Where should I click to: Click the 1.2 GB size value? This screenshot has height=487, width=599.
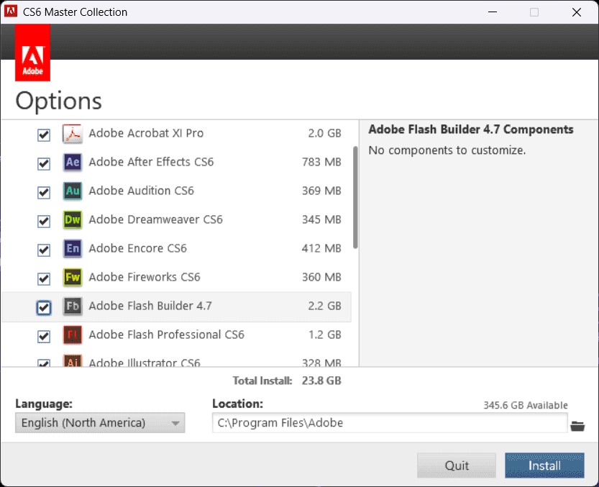point(325,335)
